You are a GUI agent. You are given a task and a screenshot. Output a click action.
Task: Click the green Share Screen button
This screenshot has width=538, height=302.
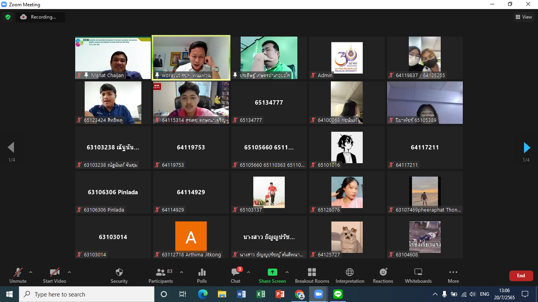coord(272,275)
